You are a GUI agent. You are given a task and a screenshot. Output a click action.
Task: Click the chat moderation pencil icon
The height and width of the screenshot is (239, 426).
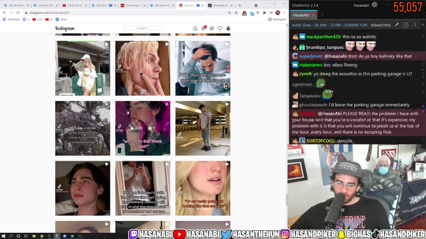click(397, 25)
